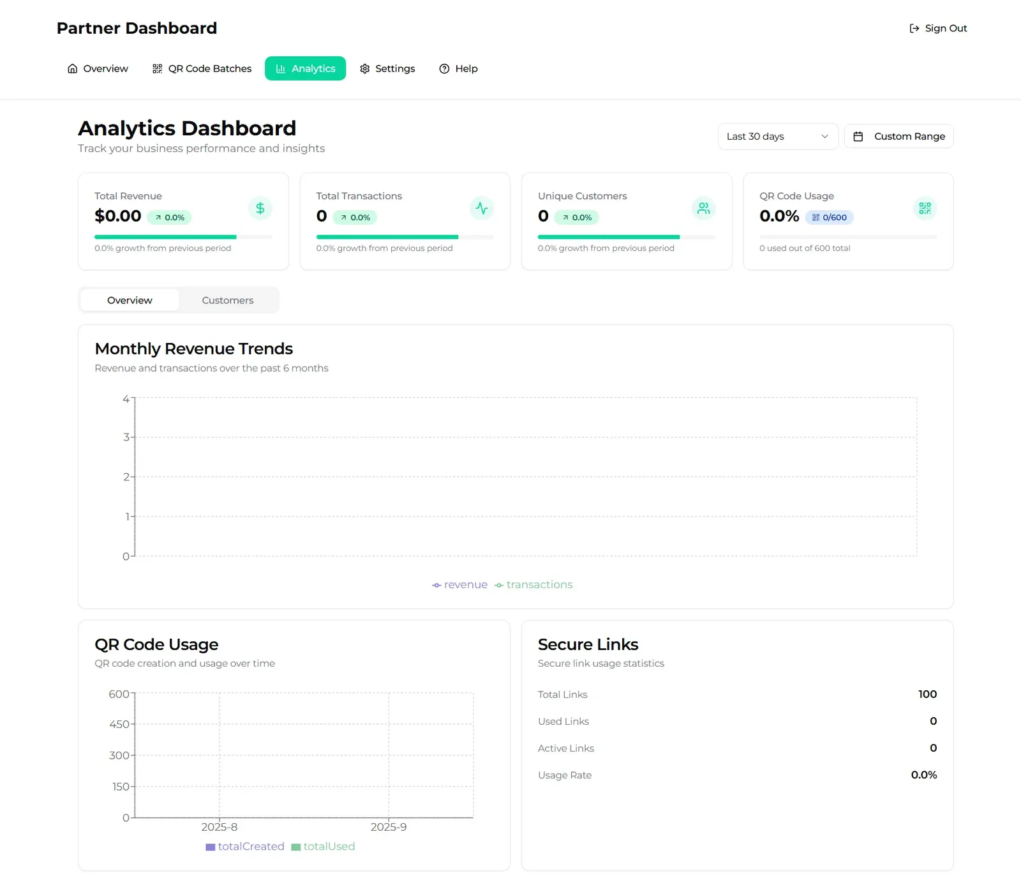Click the 600 y-axis label on QR chart

point(119,694)
